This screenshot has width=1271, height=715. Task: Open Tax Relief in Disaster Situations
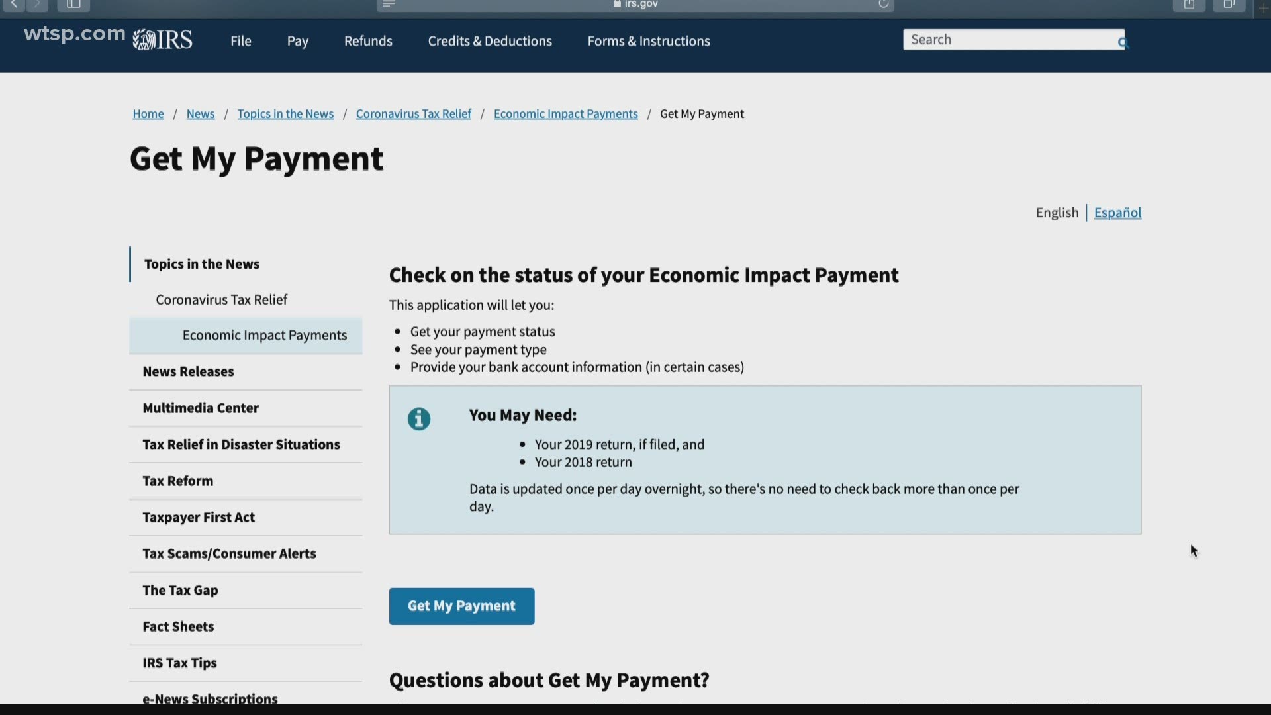(x=242, y=444)
